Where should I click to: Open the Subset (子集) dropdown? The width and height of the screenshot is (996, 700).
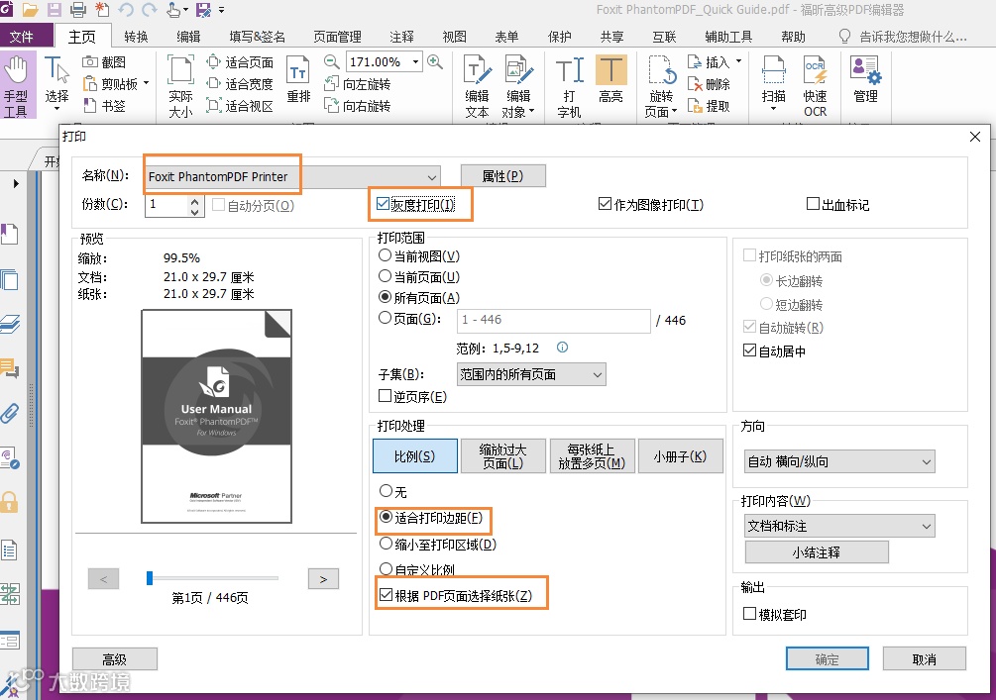[x=531, y=374]
